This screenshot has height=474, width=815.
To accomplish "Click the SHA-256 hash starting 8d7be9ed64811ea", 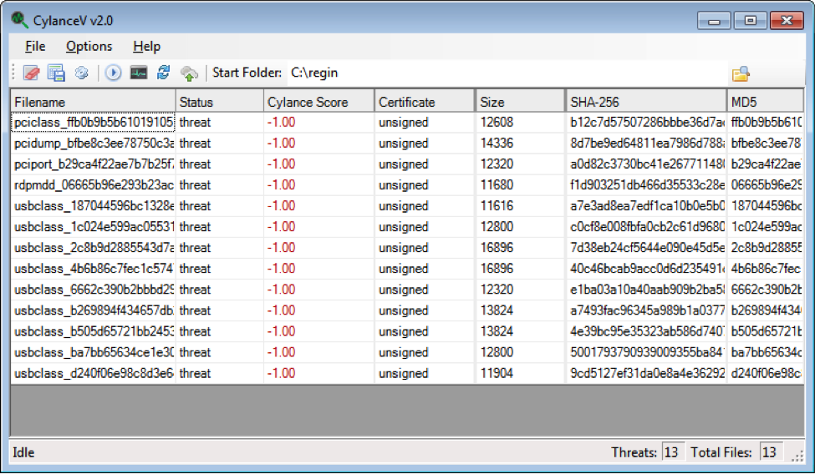I will point(647,144).
